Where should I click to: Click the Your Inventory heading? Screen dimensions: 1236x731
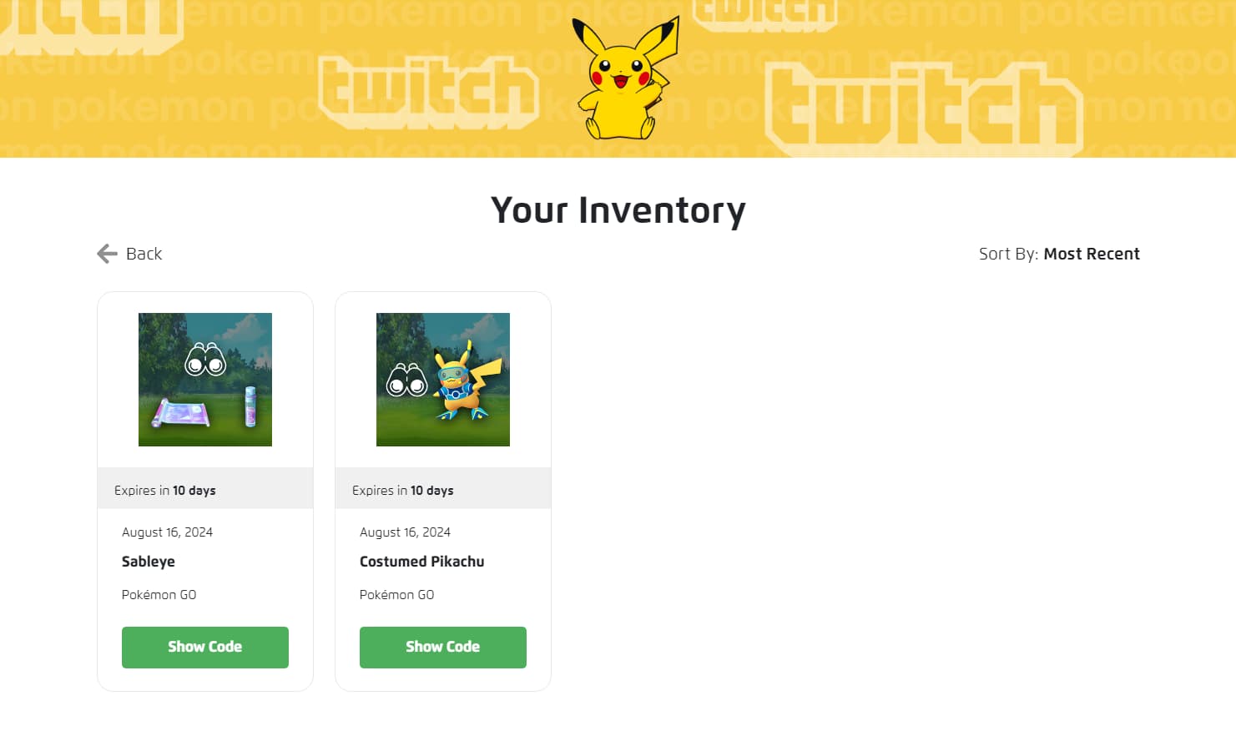[618, 210]
